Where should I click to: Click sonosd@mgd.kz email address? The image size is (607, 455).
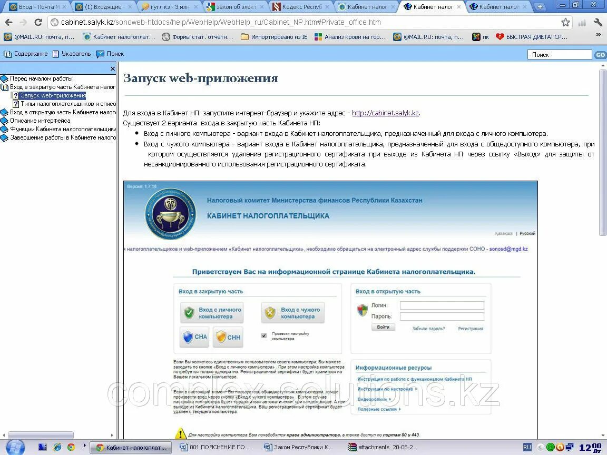point(508,249)
